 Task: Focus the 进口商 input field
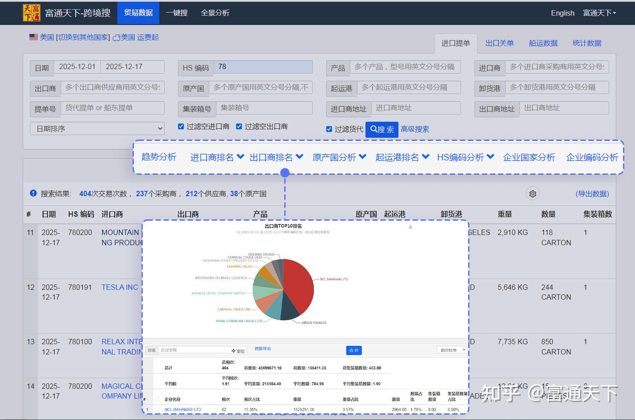[557, 67]
